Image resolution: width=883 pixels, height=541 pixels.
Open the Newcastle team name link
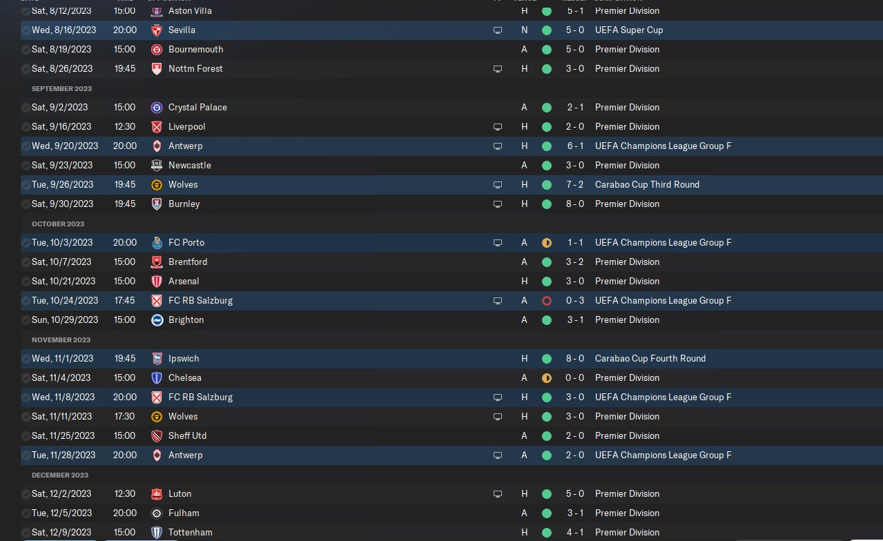click(190, 166)
